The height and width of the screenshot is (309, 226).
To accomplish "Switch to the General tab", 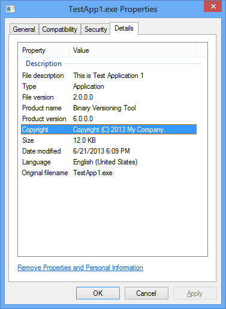I will coord(24,29).
